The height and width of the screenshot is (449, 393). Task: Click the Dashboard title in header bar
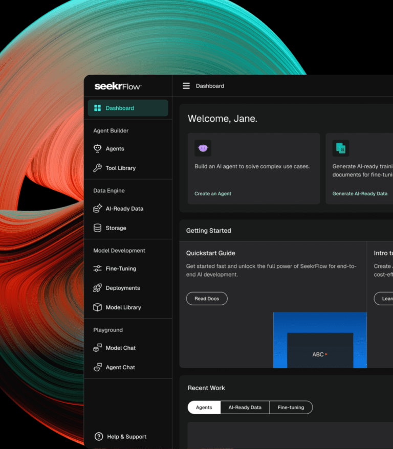pyautogui.click(x=210, y=86)
